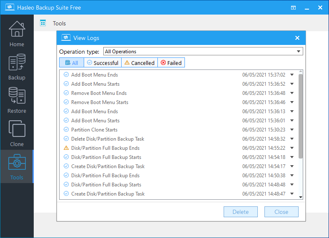The width and height of the screenshot is (329, 238).
Task: Open the Backup section in sidebar
Action: (x=17, y=67)
